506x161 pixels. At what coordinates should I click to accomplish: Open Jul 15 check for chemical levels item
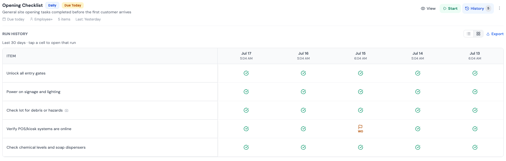click(x=361, y=147)
